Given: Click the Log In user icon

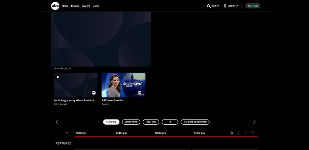Looking at the screenshot, I should (x=225, y=6).
